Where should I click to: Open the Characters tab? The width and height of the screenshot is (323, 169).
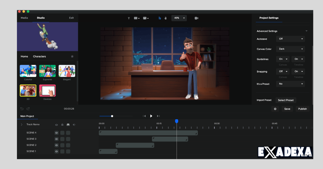[x=39, y=56]
